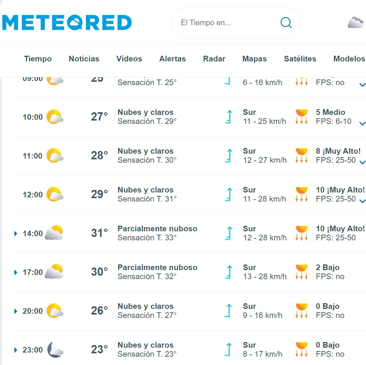Screen dimensions: 366x365
Task: Click the cloud weather icon at top right
Action: [355, 23]
